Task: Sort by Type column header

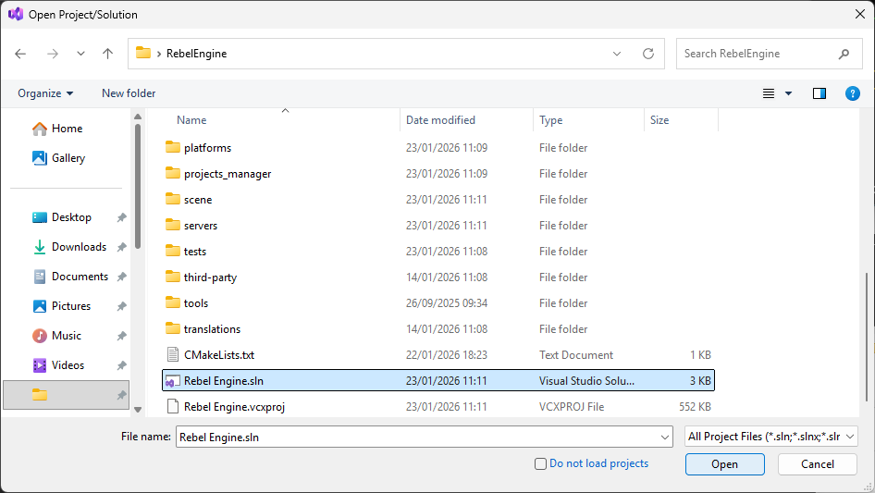Action: pyautogui.click(x=550, y=120)
